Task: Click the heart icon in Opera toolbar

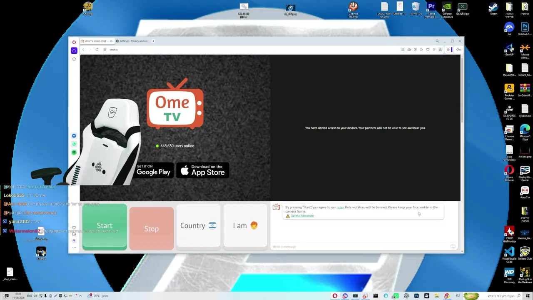Action: coord(428,50)
